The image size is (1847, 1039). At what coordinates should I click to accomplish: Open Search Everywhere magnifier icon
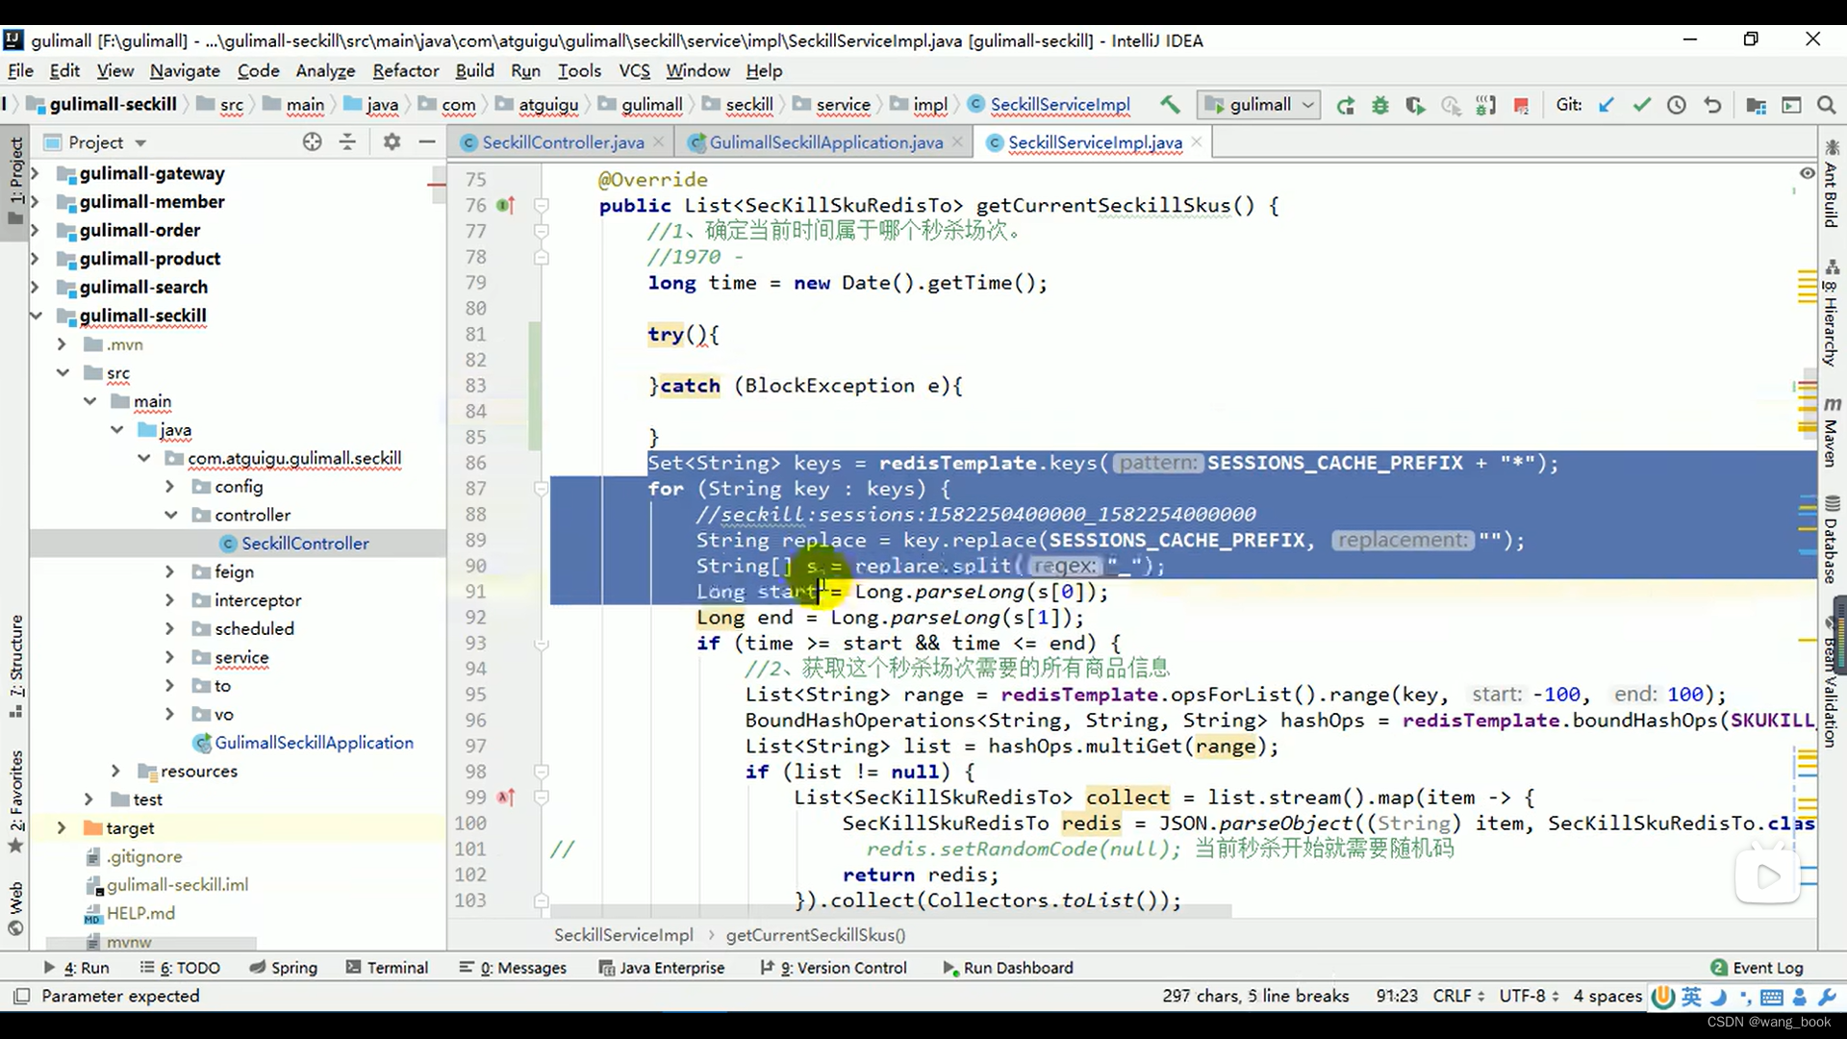[1826, 106]
